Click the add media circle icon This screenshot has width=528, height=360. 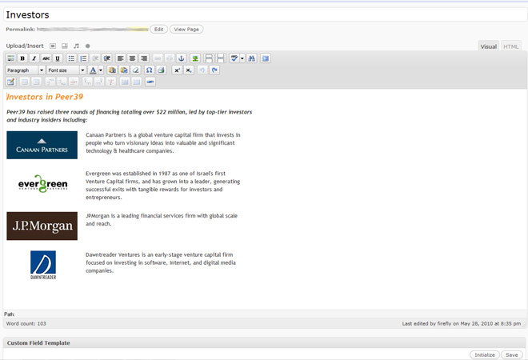coord(87,46)
